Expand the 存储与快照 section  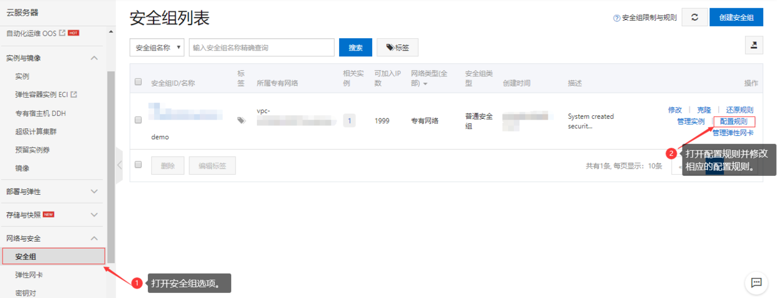[95, 215]
